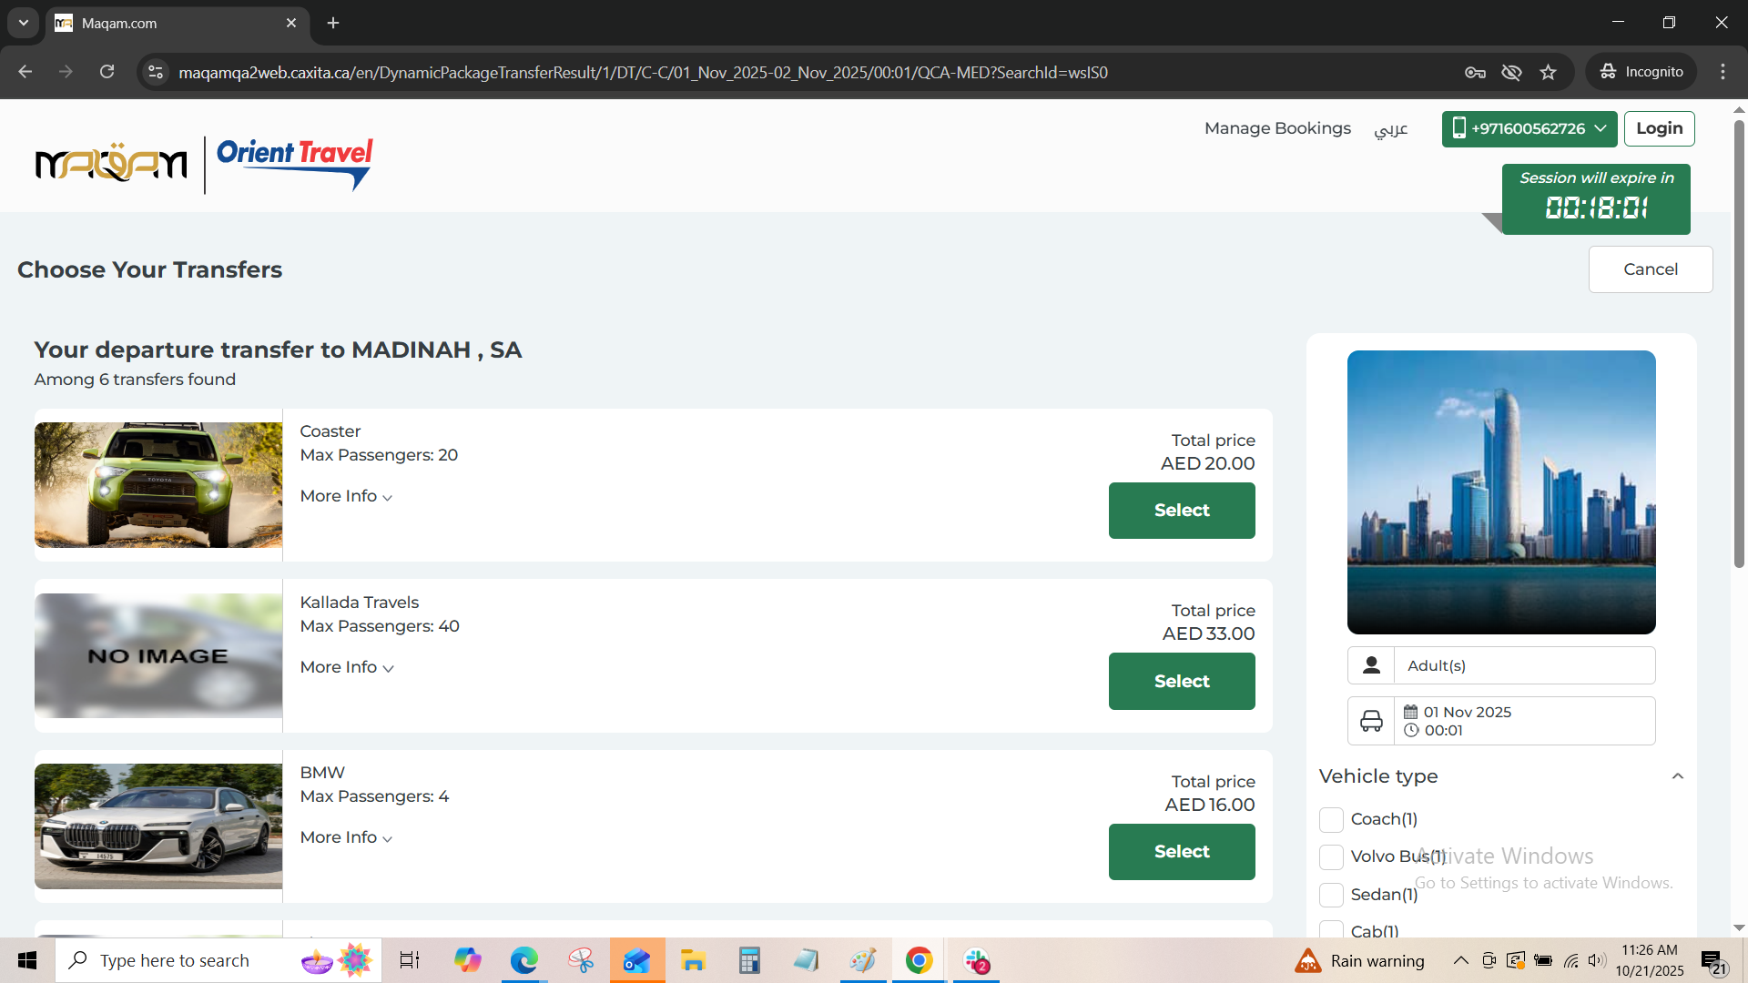Click the Kallada Travels No Image thumbnail
Screen dimensions: 1748x983
click(158, 655)
